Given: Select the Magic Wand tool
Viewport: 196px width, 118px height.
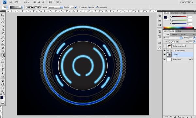Looking at the screenshot, I should coord(3,26).
